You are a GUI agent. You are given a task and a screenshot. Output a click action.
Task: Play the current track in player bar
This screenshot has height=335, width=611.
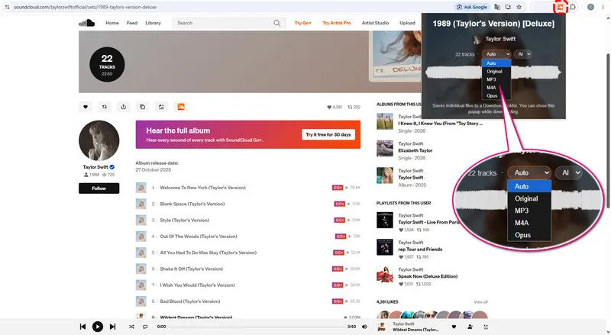click(x=98, y=327)
